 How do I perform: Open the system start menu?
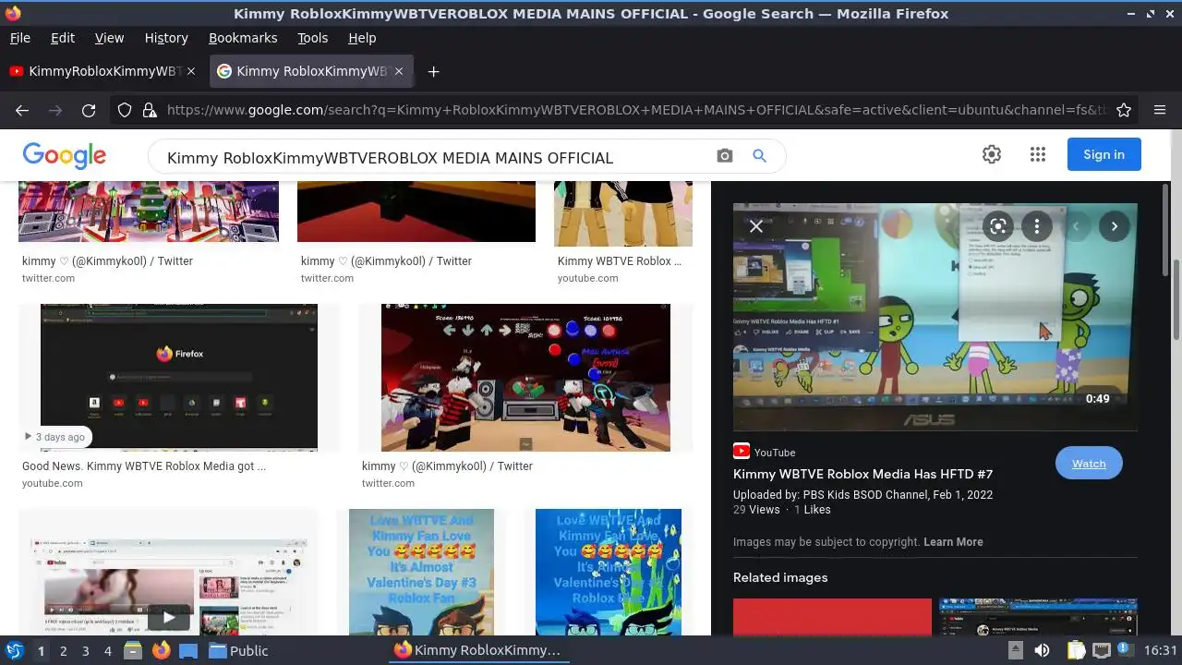click(x=14, y=650)
